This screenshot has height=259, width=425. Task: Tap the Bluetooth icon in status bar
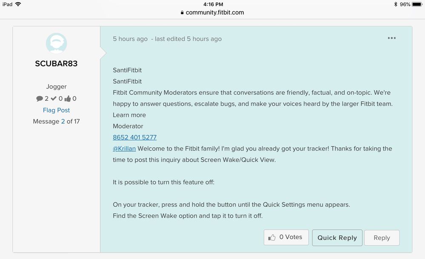396,4
